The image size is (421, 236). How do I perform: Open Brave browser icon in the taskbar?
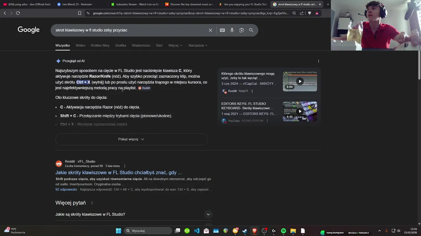point(254,231)
